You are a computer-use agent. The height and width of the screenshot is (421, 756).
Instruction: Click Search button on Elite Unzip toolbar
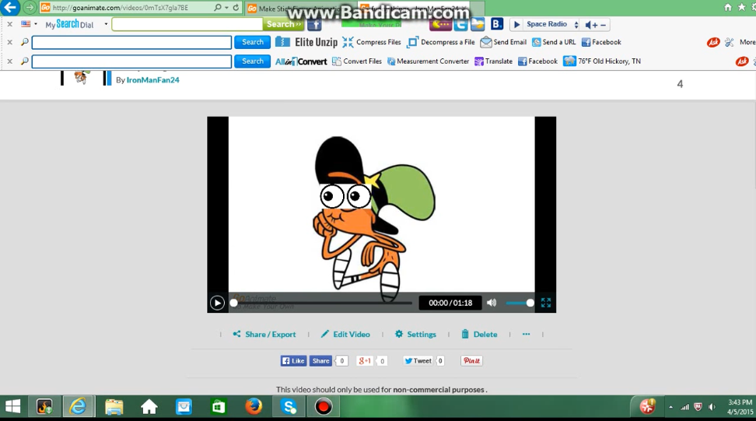(x=252, y=43)
